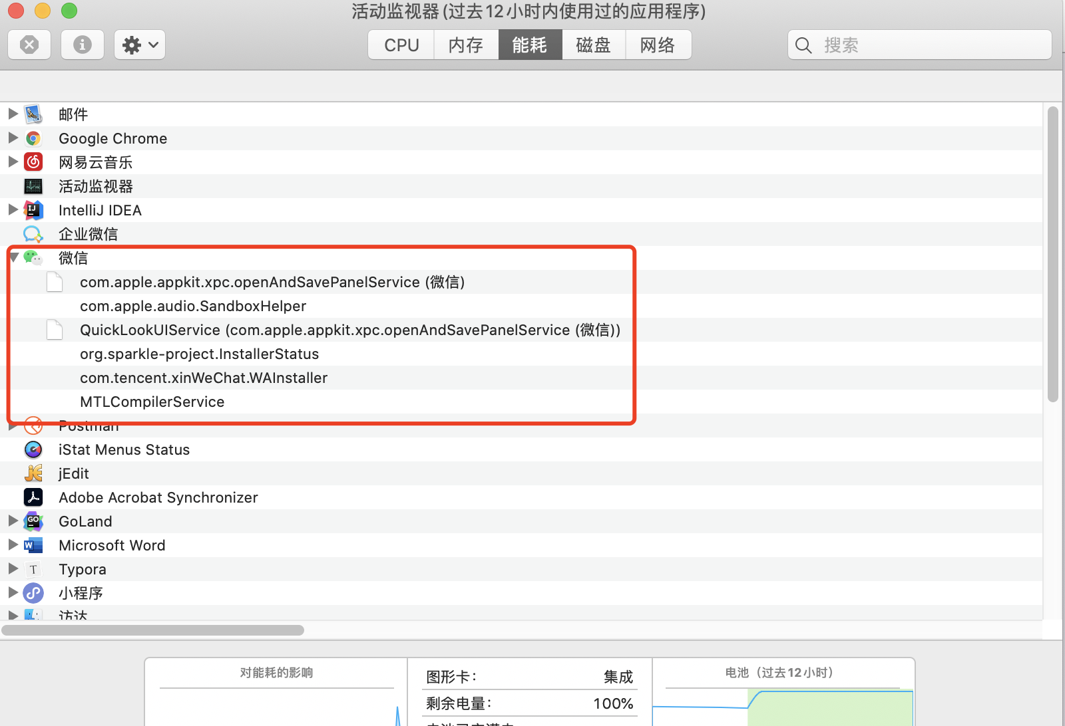Image resolution: width=1065 pixels, height=726 pixels.
Task: Expand the GoLand process group
Action: (x=13, y=521)
